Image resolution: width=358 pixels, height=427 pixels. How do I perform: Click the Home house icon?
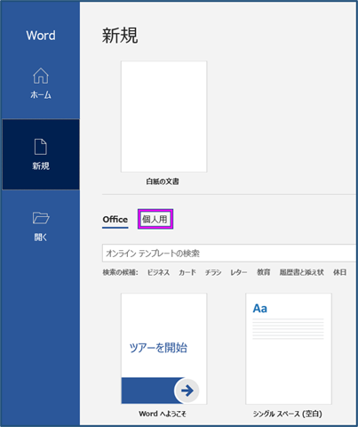(41, 76)
